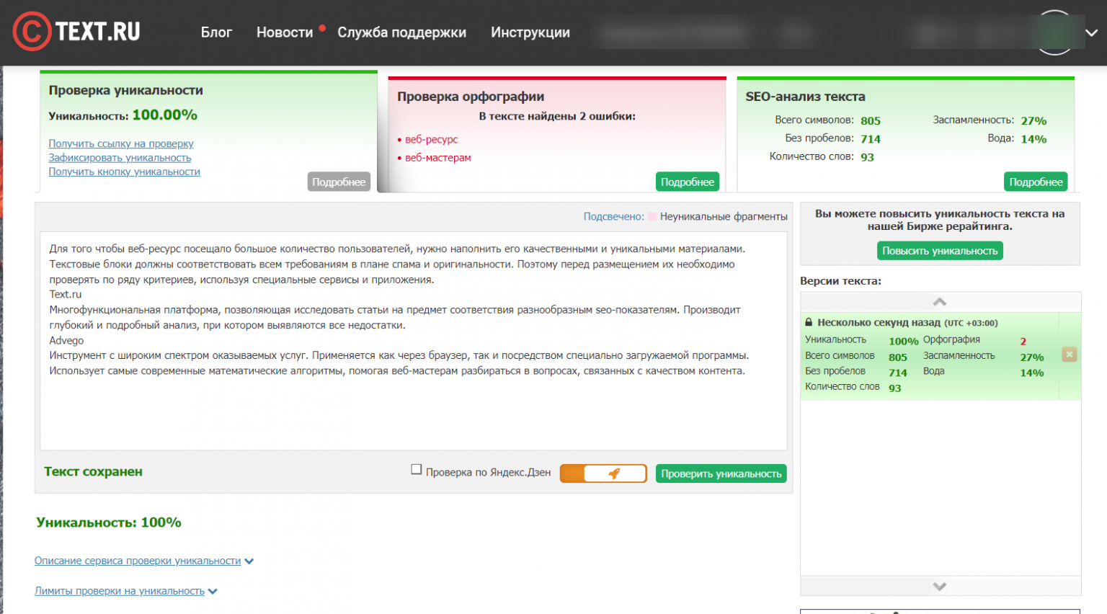Open the Зафиксировать уникальность link
This screenshot has width=1107, height=614.
pyautogui.click(x=119, y=157)
